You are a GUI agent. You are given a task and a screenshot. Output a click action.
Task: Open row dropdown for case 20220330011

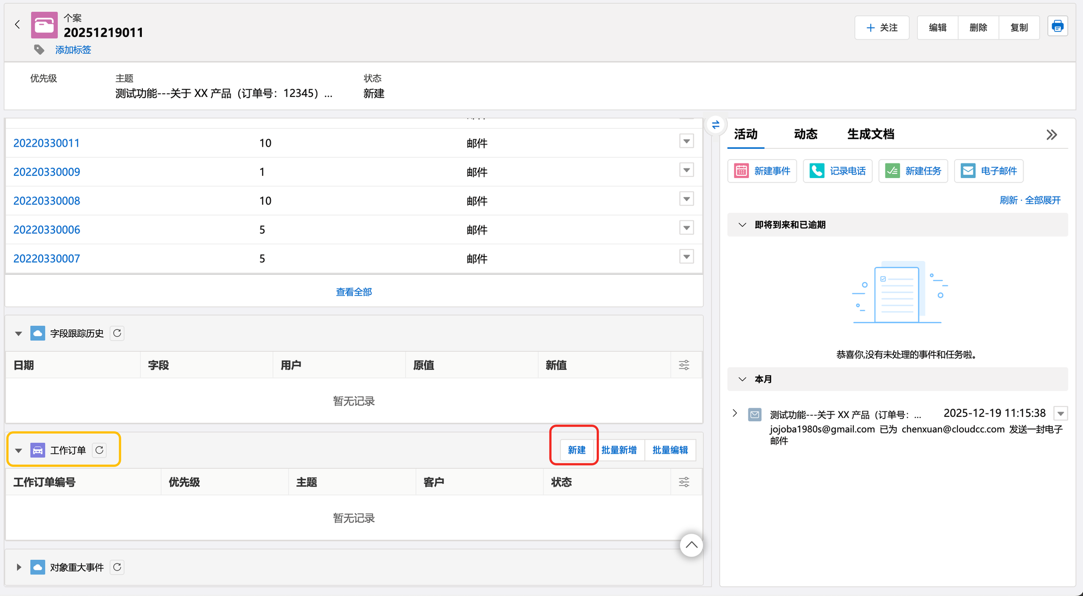coord(686,141)
